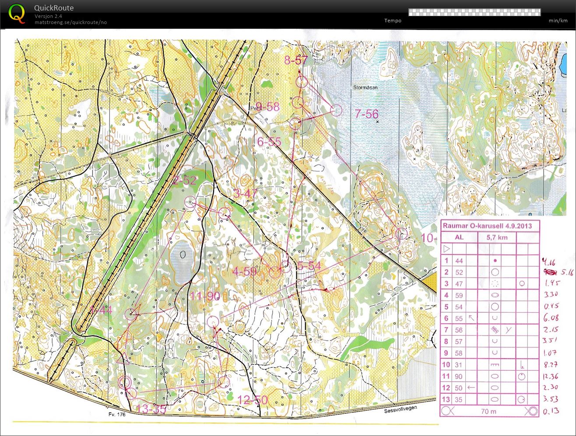The image size is (576, 436).
Task: Click the Stormåsan place name on map
Action: 365,87
